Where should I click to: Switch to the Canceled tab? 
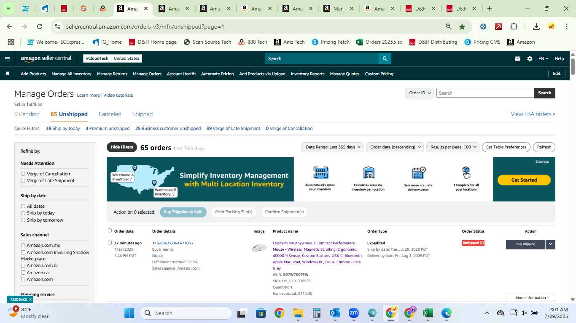point(110,114)
